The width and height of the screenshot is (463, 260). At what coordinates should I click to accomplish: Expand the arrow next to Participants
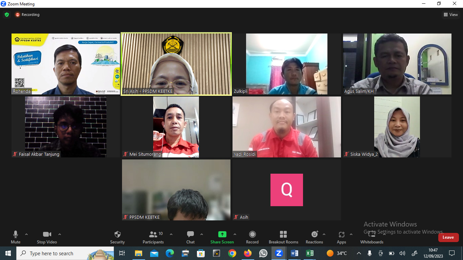171,234
